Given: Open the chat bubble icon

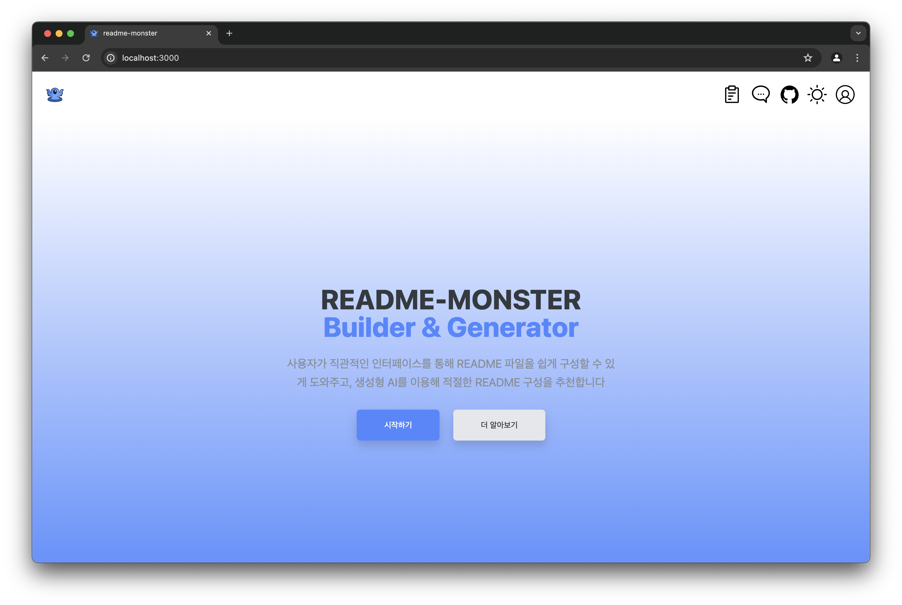Looking at the screenshot, I should click(761, 95).
